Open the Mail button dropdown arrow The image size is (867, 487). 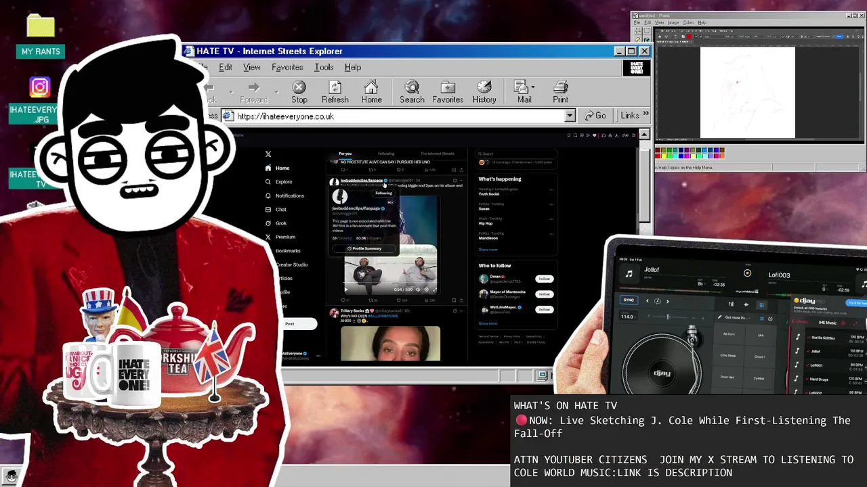pos(533,87)
